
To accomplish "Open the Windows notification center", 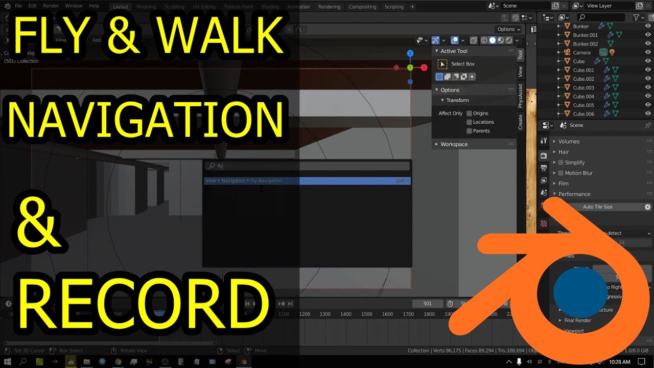I will (641, 362).
